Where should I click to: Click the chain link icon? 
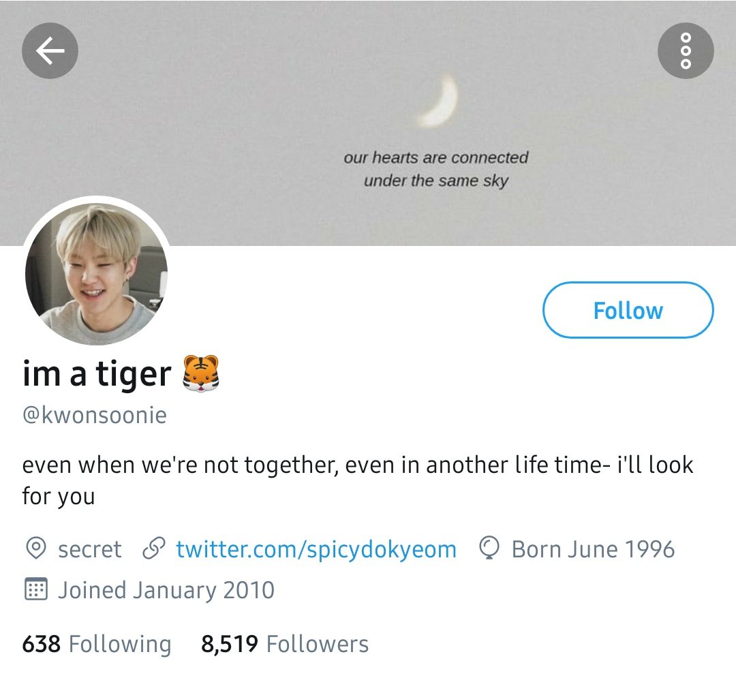tap(154, 548)
